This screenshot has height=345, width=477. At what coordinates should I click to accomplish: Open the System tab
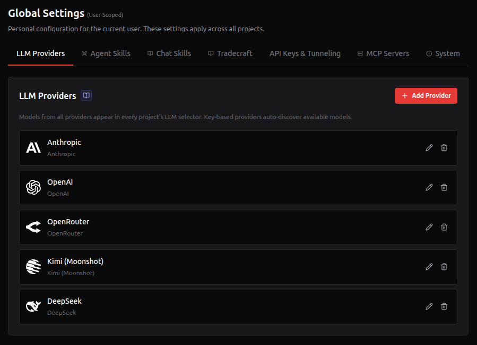pyautogui.click(x=443, y=53)
